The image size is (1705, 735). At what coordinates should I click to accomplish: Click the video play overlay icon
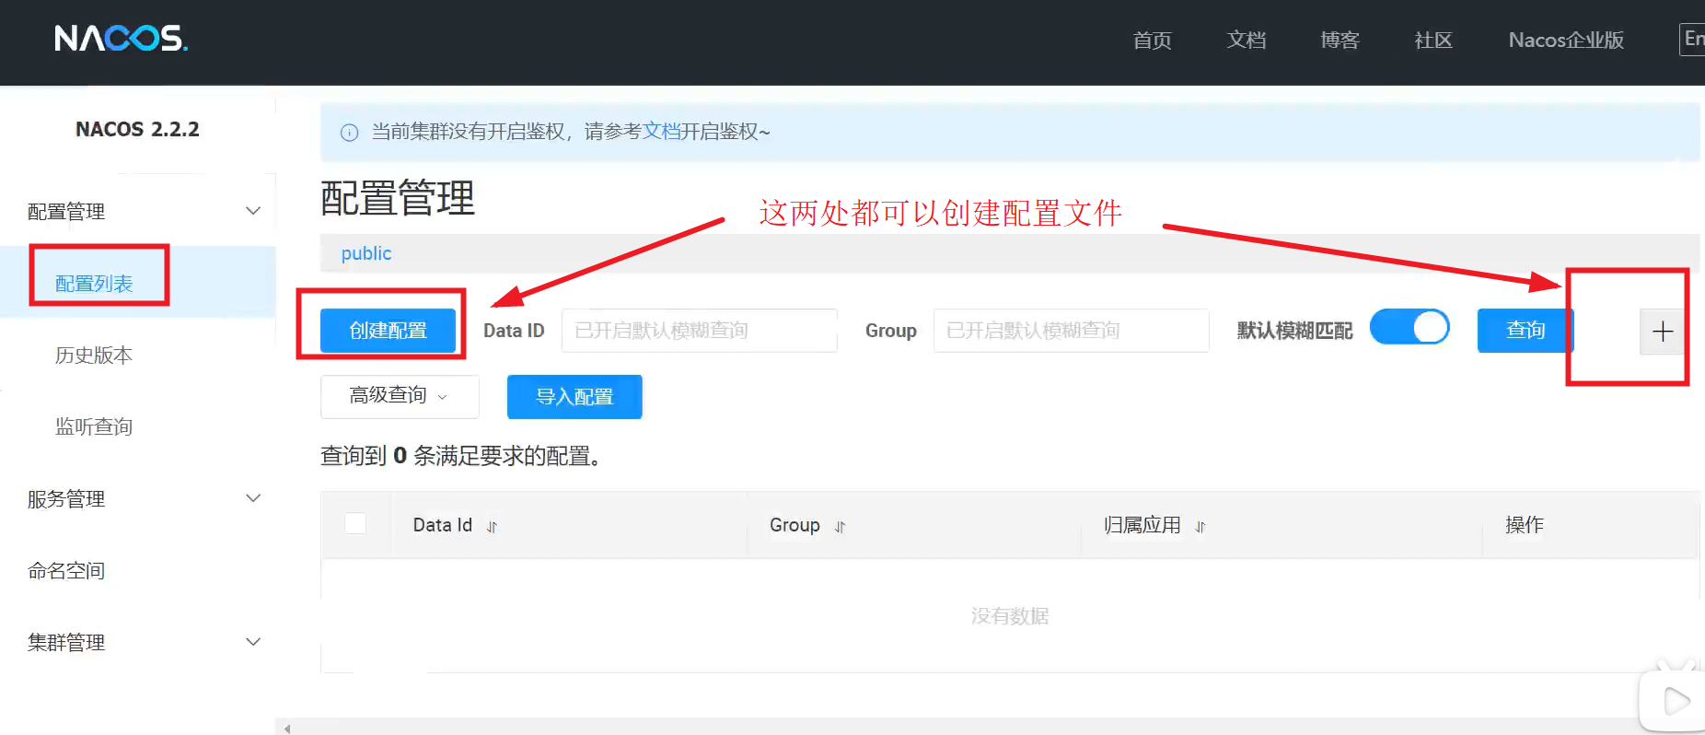[1676, 701]
